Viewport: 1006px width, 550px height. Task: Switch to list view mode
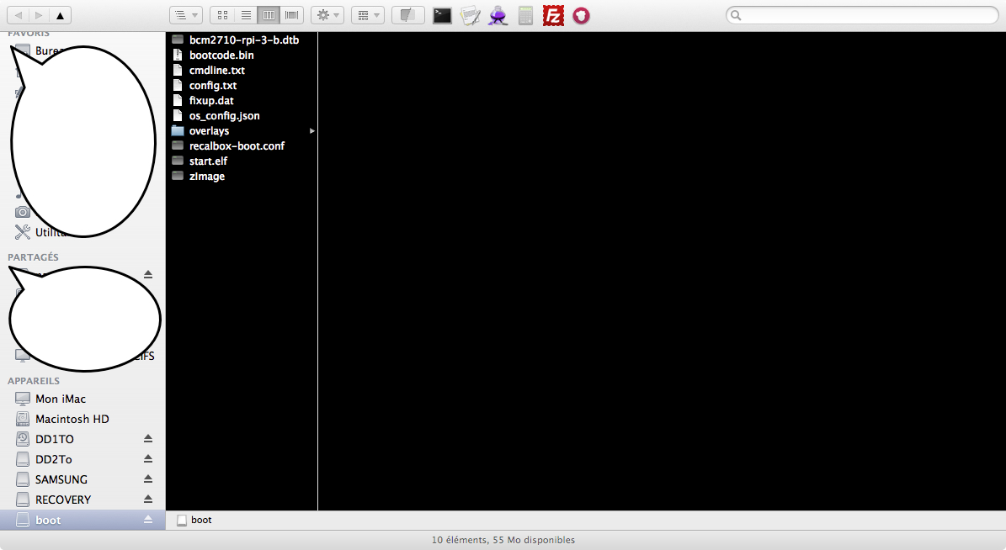point(245,15)
